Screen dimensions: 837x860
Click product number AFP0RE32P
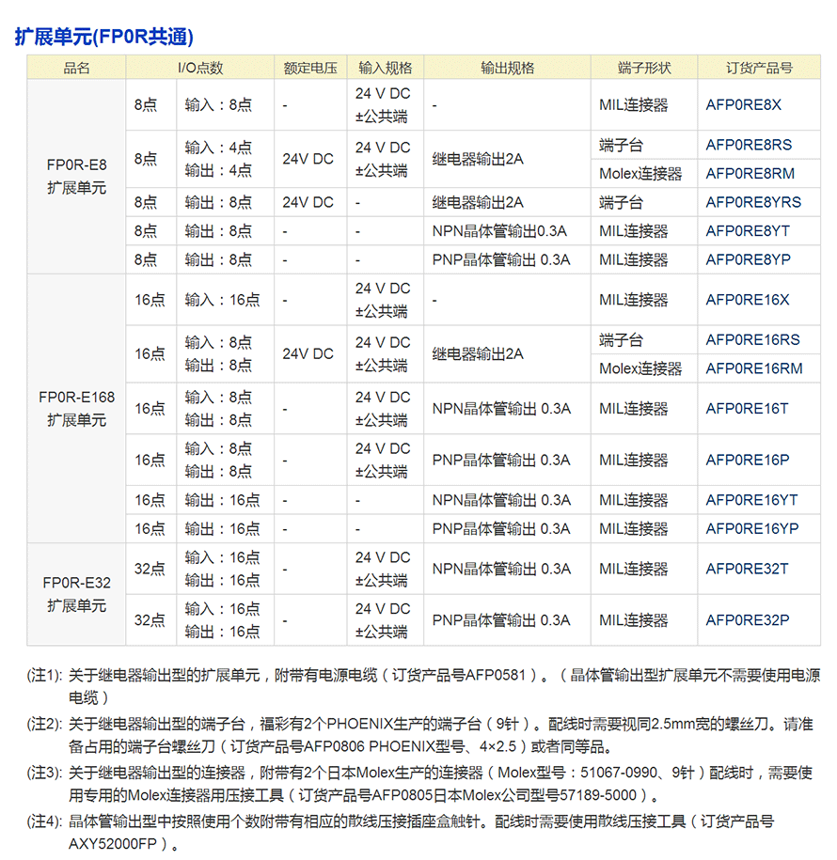tap(748, 620)
